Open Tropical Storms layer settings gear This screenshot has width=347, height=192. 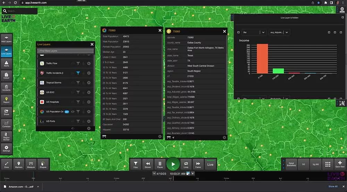pyautogui.click(x=89, y=82)
